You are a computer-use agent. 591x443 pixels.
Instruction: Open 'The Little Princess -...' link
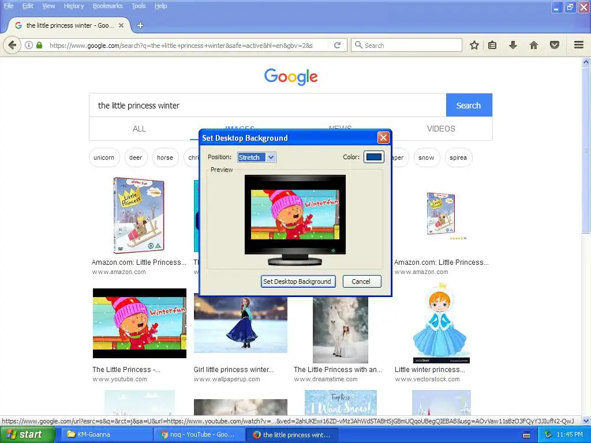pyautogui.click(x=126, y=370)
